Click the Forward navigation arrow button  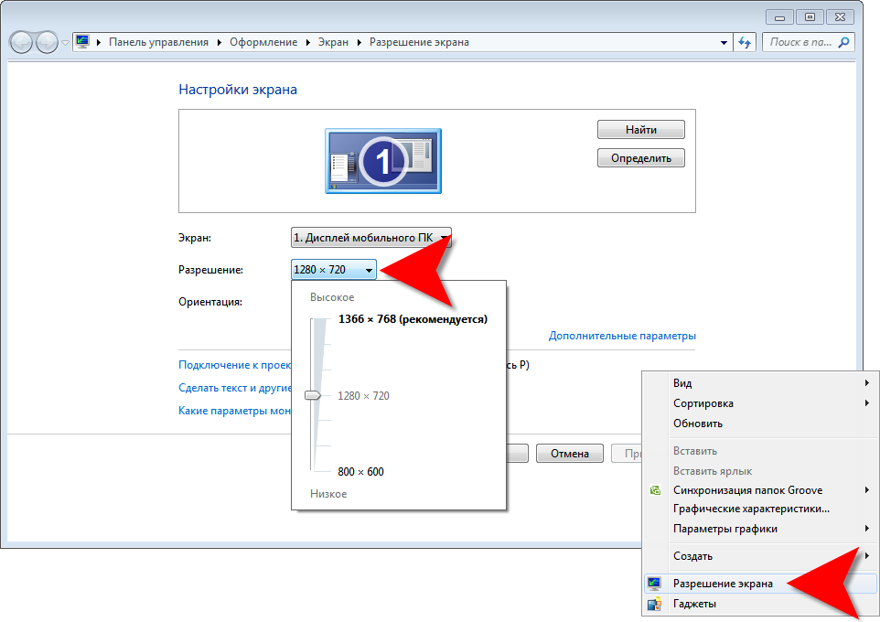tap(47, 43)
